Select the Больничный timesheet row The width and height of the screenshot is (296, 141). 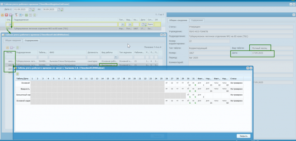point(129,96)
